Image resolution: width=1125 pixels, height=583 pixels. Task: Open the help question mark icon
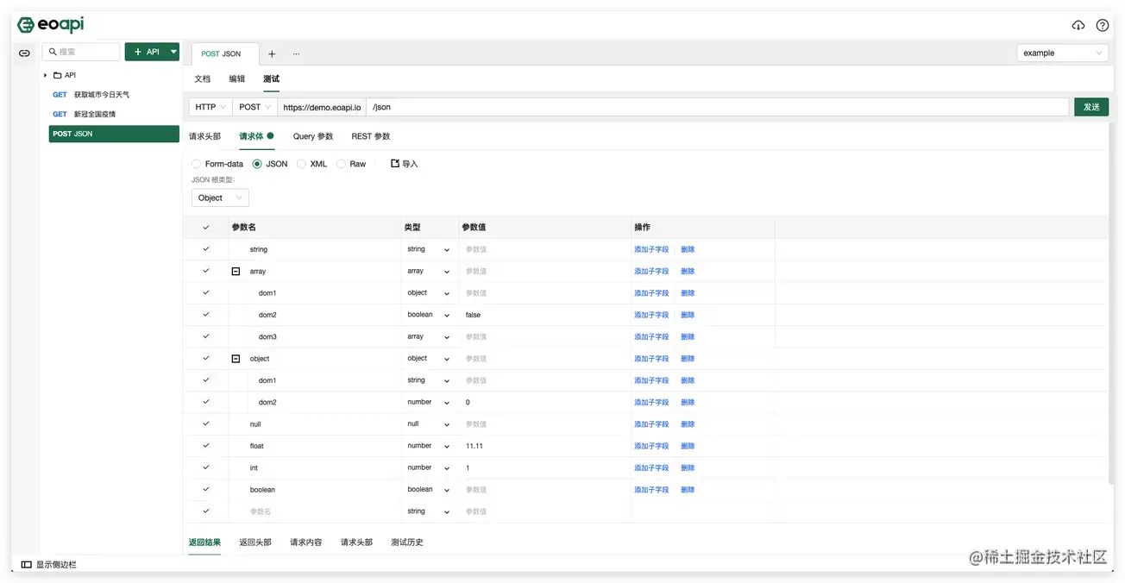(x=1103, y=25)
